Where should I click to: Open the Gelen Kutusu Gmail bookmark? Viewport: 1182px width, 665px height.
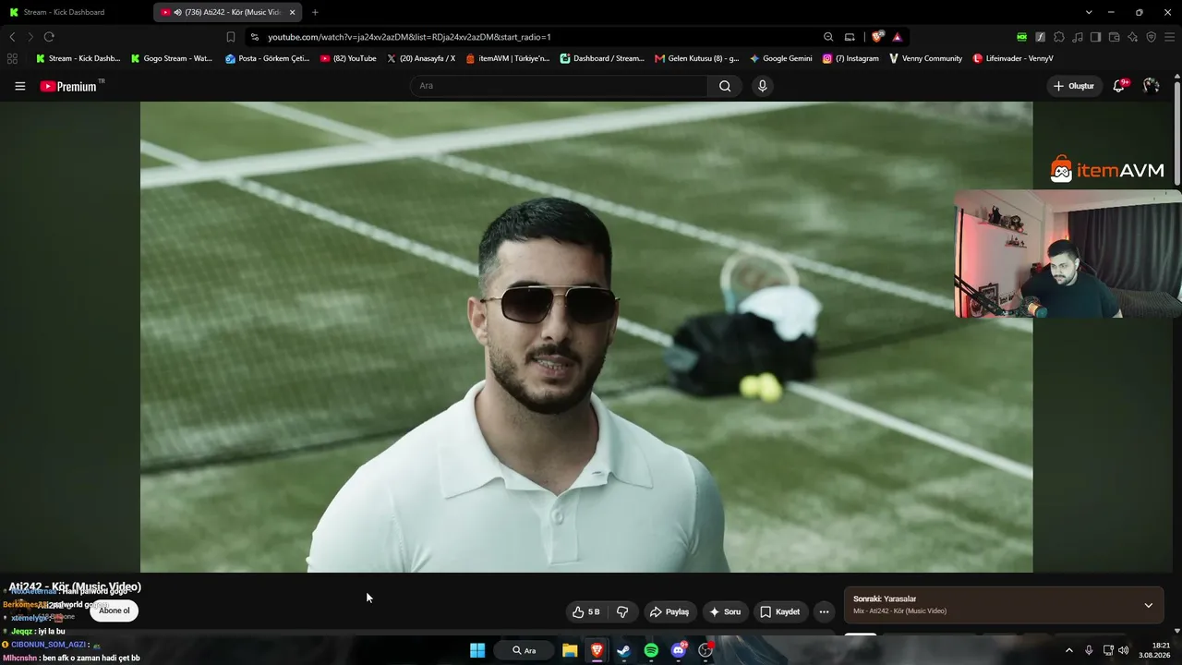point(697,58)
